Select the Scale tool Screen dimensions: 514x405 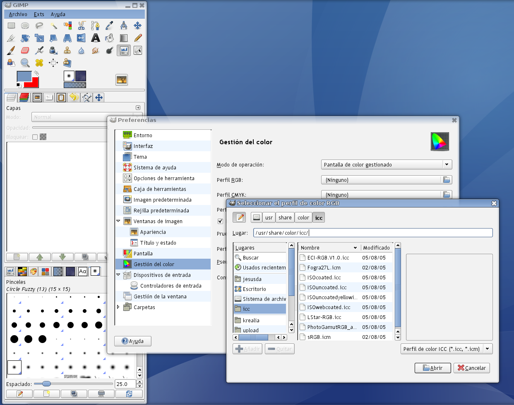[x=39, y=38]
